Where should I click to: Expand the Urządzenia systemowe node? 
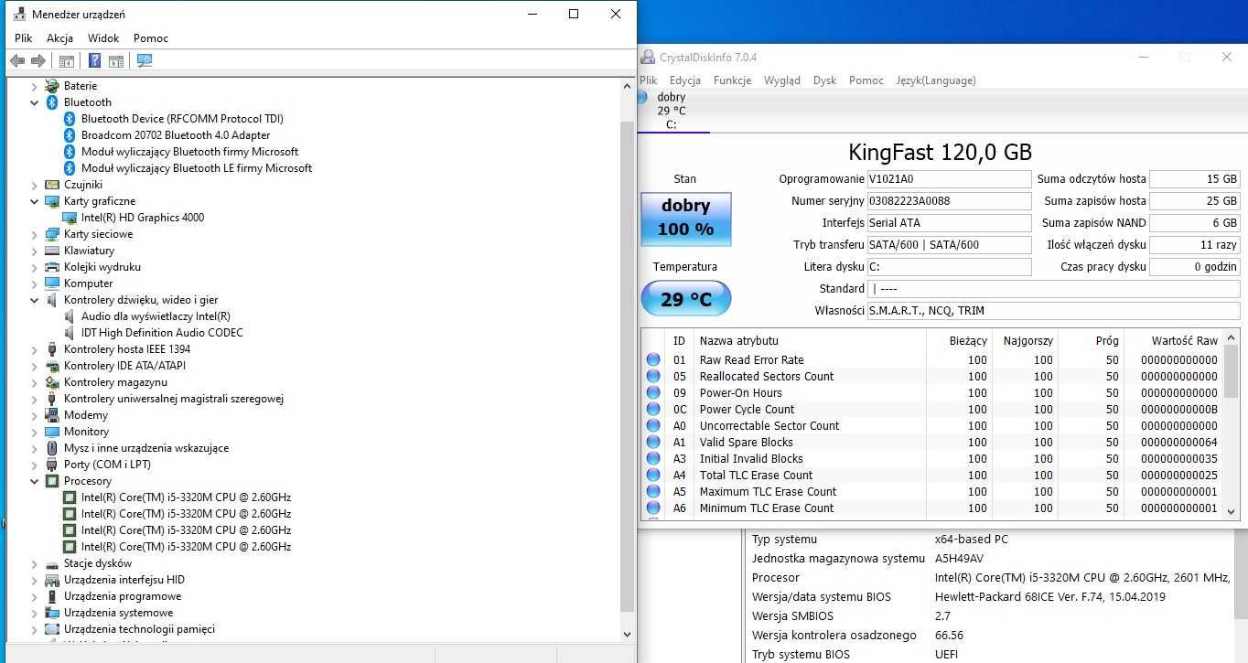click(35, 613)
